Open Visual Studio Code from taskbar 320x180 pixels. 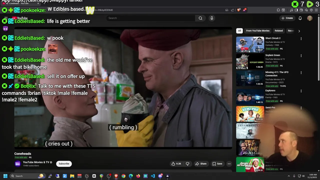(153, 176)
